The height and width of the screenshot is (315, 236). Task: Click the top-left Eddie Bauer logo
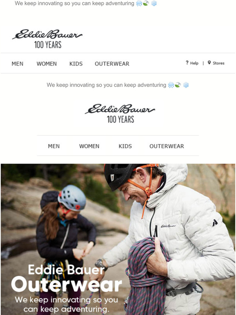click(x=47, y=39)
